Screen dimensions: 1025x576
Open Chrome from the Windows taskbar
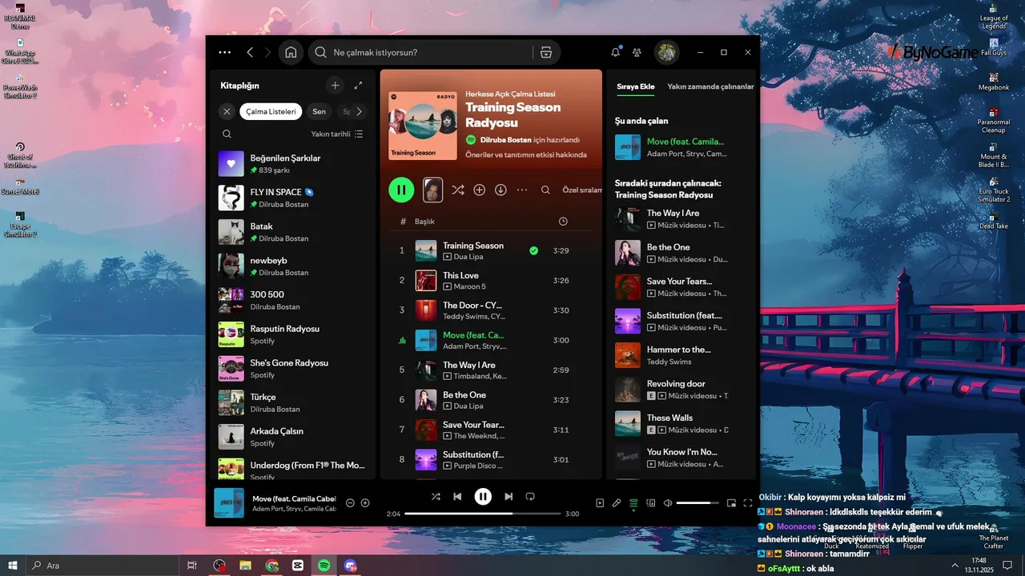click(272, 566)
